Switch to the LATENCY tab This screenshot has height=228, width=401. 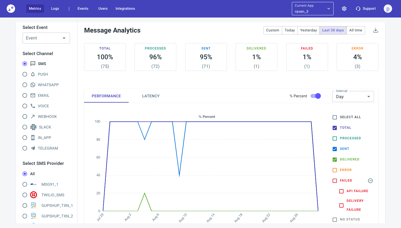point(151,96)
